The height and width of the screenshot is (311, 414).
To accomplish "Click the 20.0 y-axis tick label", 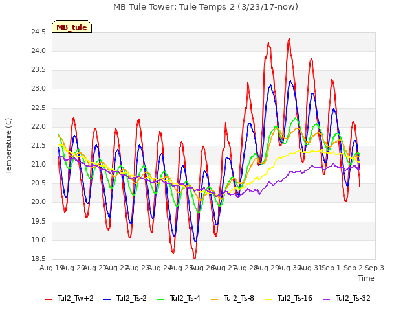I will tap(39, 202).
